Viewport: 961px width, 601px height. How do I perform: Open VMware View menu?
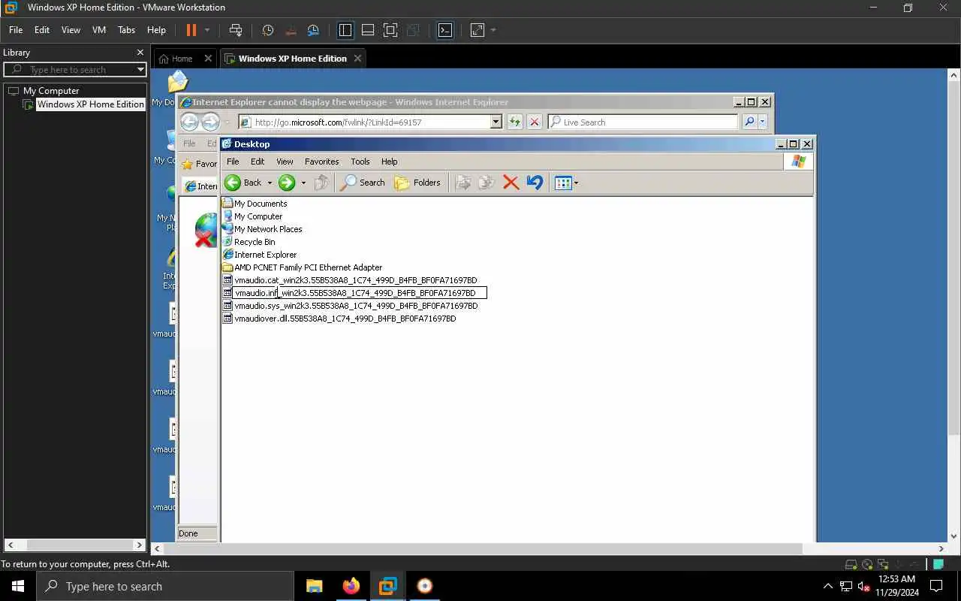pyautogui.click(x=71, y=30)
